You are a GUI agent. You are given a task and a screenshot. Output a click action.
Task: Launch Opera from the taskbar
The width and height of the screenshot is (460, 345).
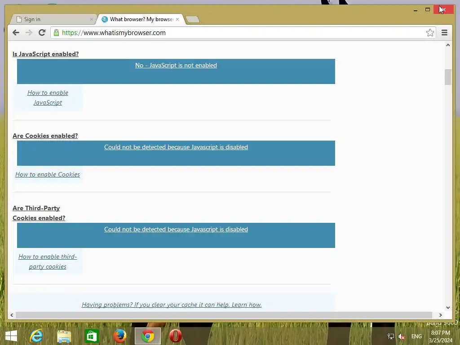(176, 336)
